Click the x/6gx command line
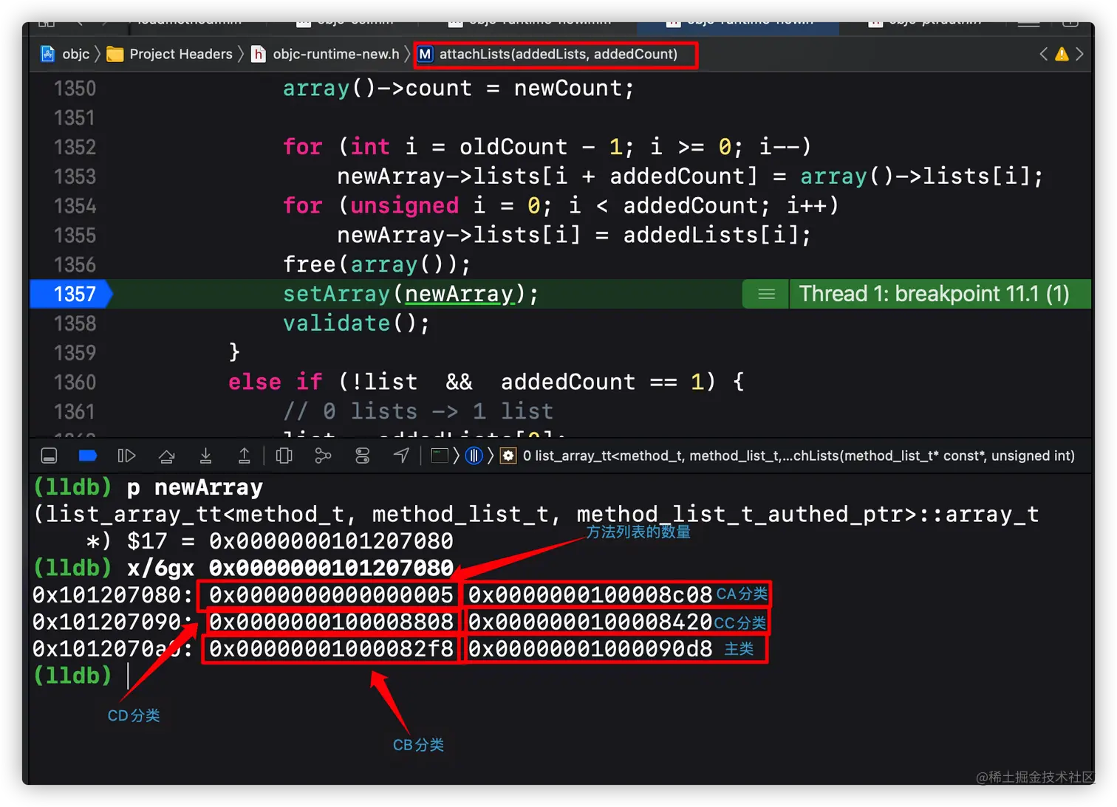 (x=243, y=568)
